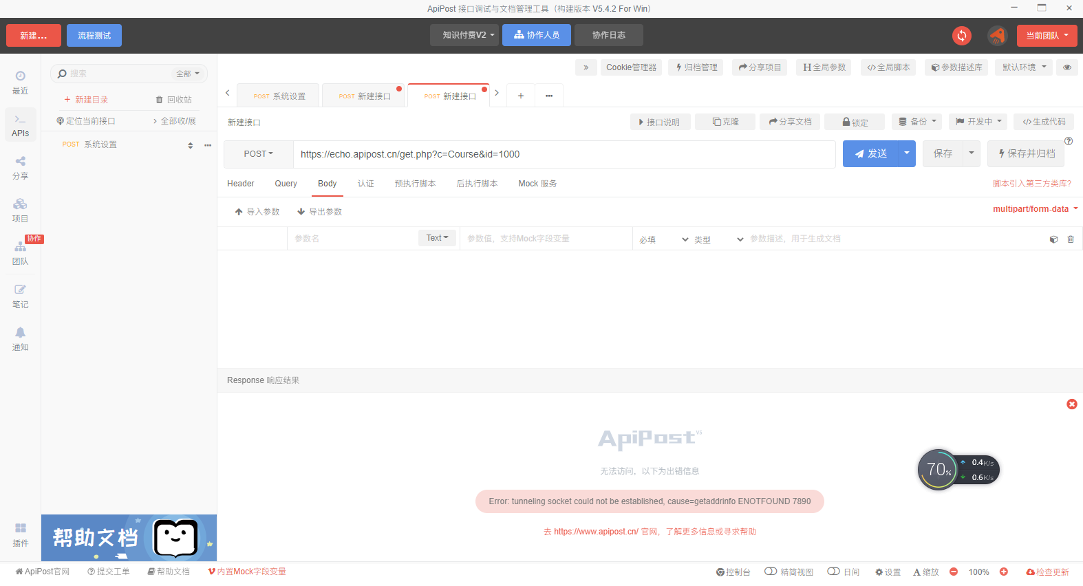The width and height of the screenshot is (1083, 586).
Task: Open the https://www.apipost.cn/ official site link
Action: click(596, 532)
